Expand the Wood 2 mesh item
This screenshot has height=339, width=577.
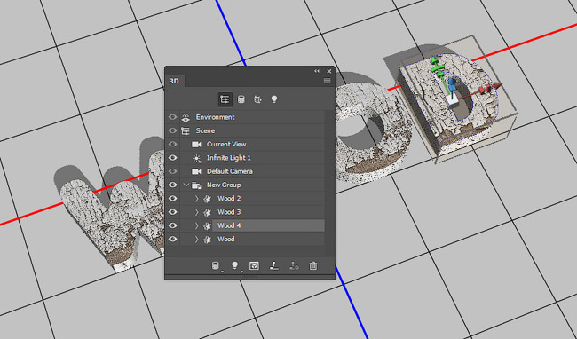(196, 199)
